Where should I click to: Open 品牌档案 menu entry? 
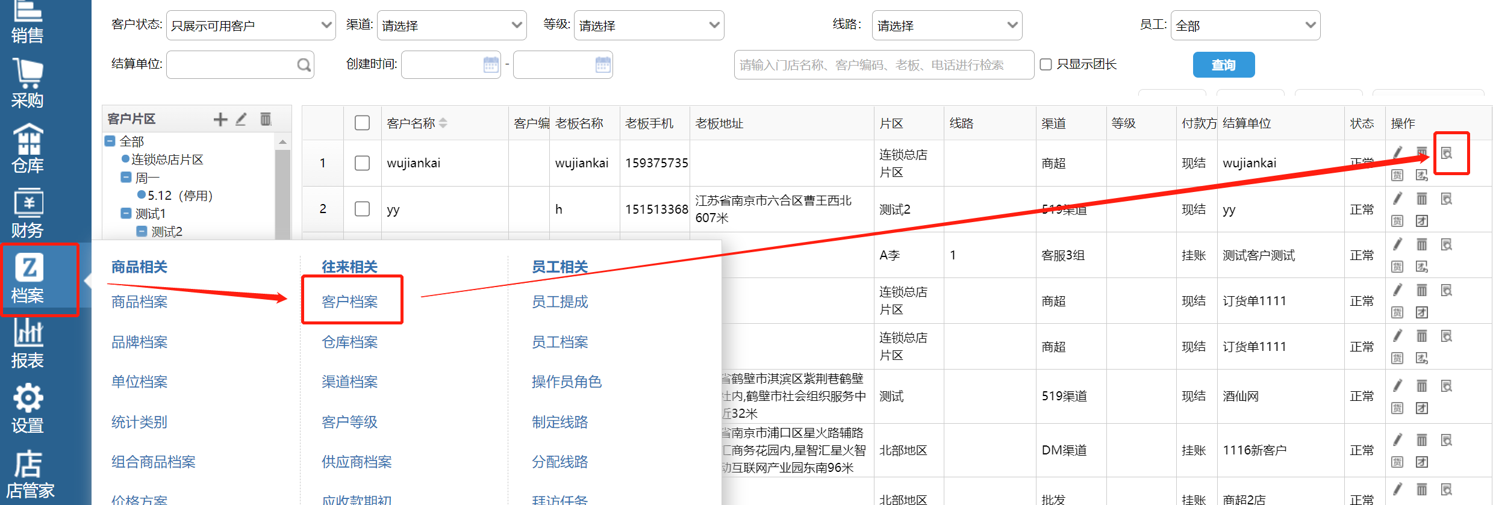point(139,342)
